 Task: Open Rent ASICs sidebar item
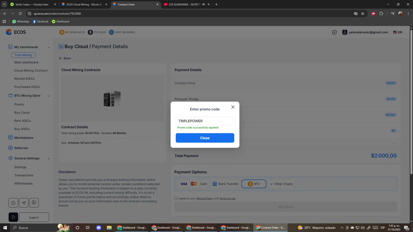tap(23, 121)
